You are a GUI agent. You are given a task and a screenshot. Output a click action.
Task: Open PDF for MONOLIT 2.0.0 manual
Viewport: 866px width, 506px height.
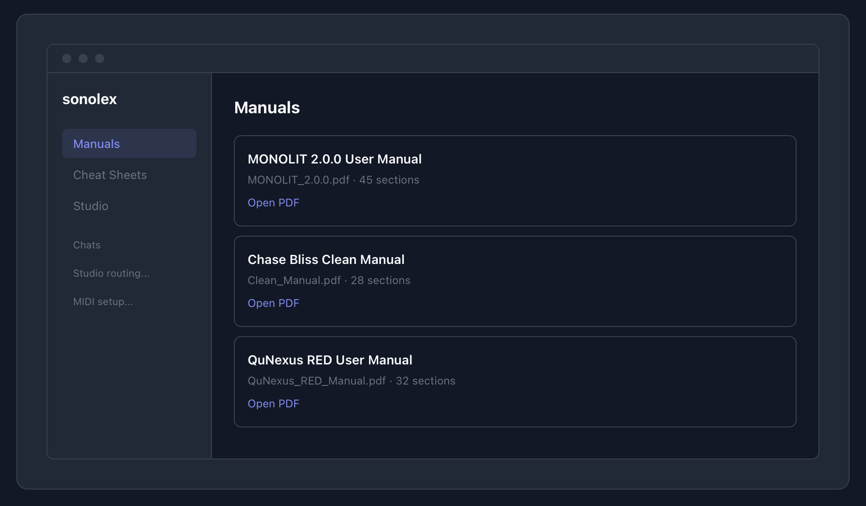point(273,203)
